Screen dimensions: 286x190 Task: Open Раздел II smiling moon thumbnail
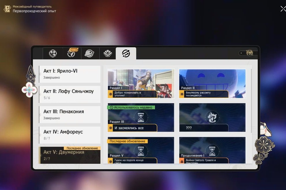pos(212,84)
